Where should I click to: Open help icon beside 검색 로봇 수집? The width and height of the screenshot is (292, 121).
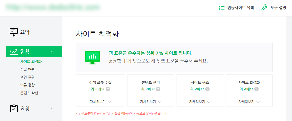[x=108, y=89]
